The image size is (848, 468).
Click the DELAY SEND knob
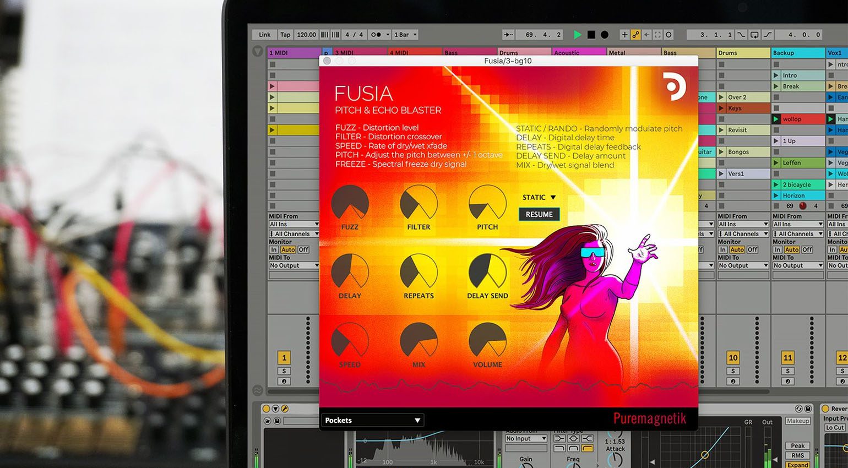[x=487, y=272]
